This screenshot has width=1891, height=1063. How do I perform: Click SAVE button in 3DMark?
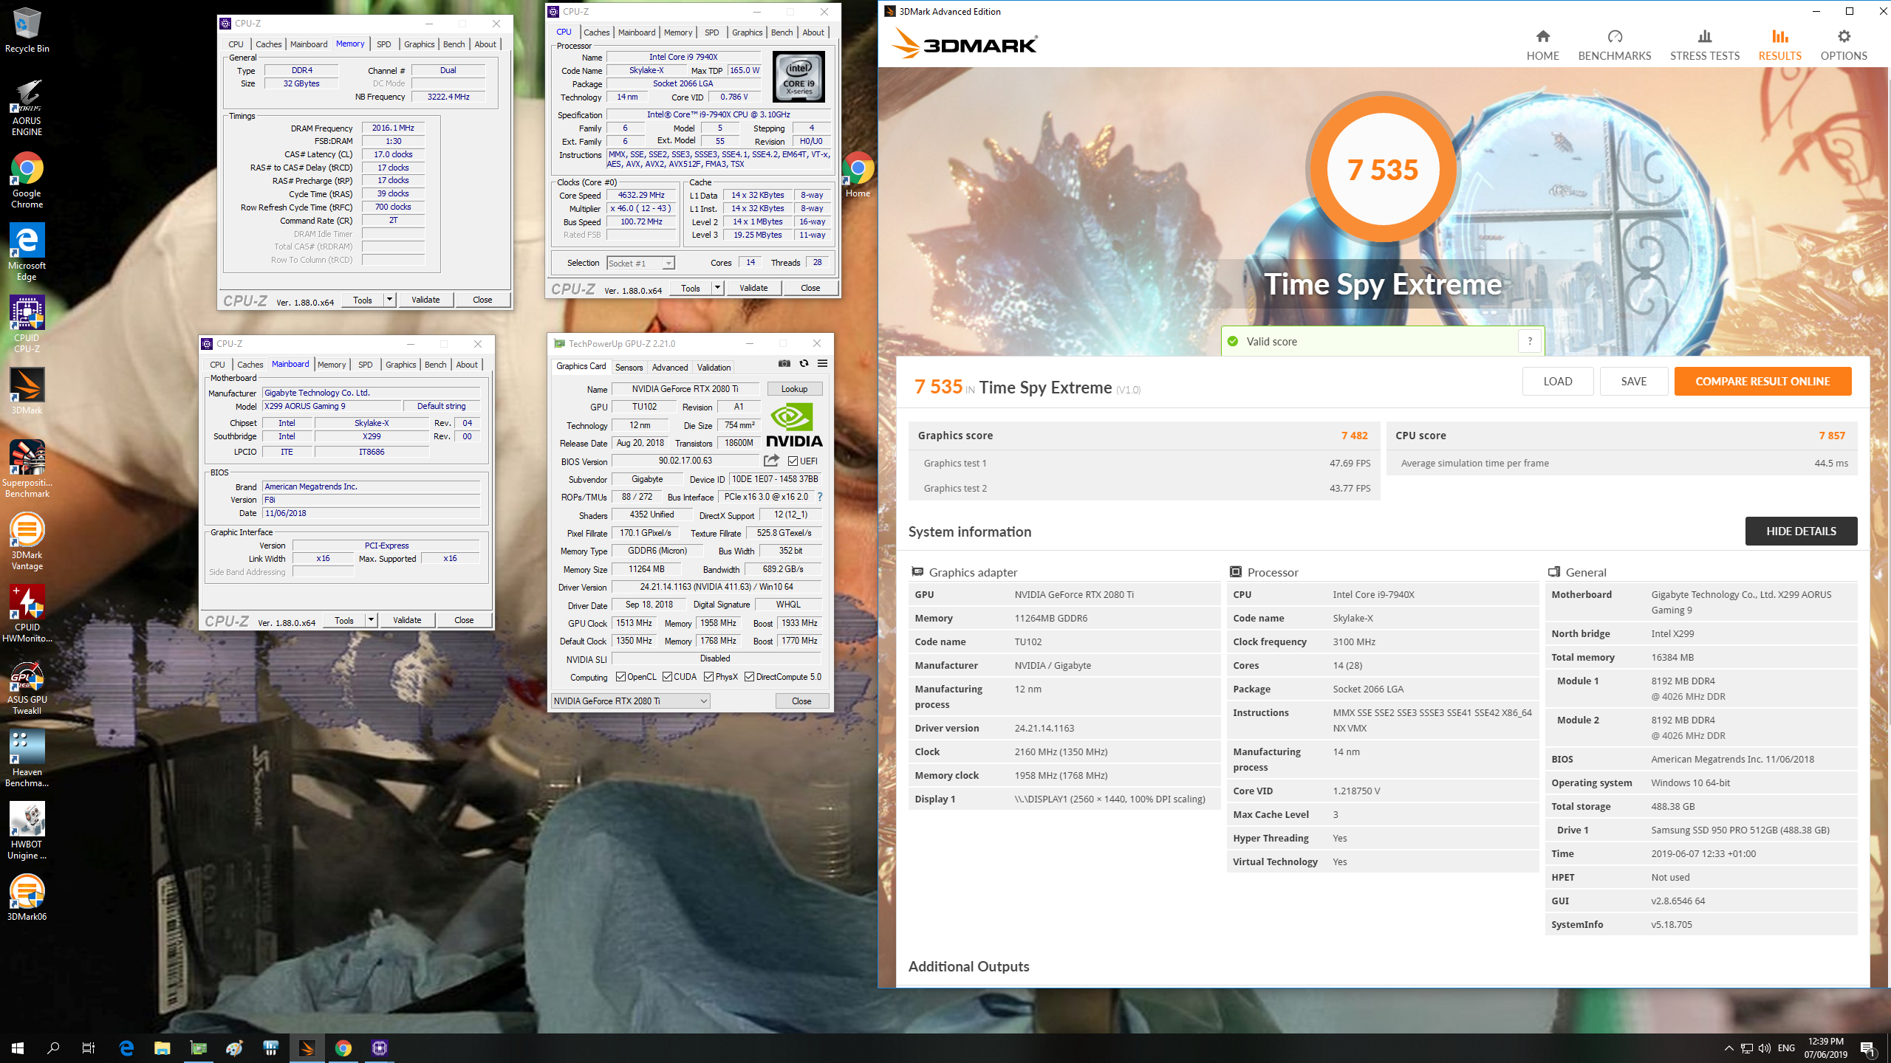(1633, 382)
